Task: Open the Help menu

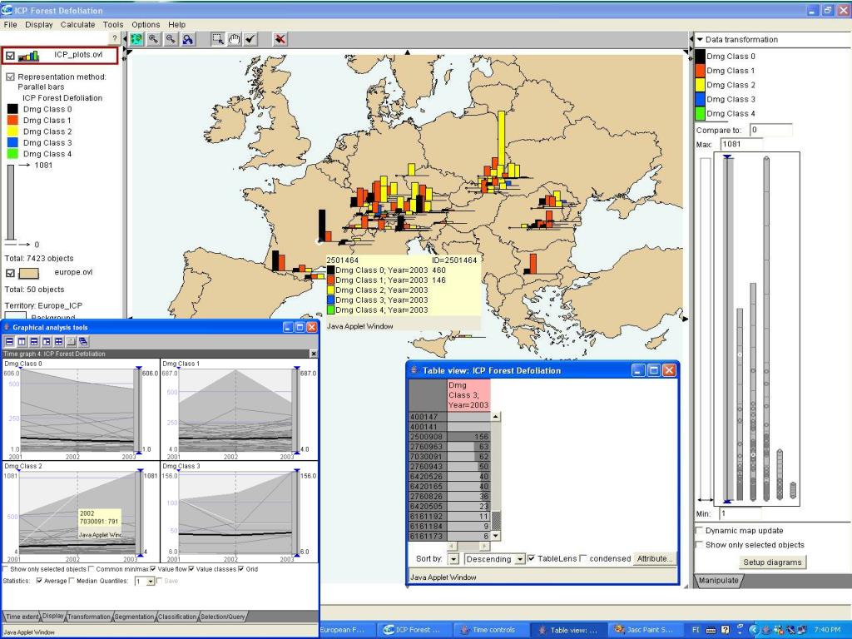Action: [x=176, y=24]
